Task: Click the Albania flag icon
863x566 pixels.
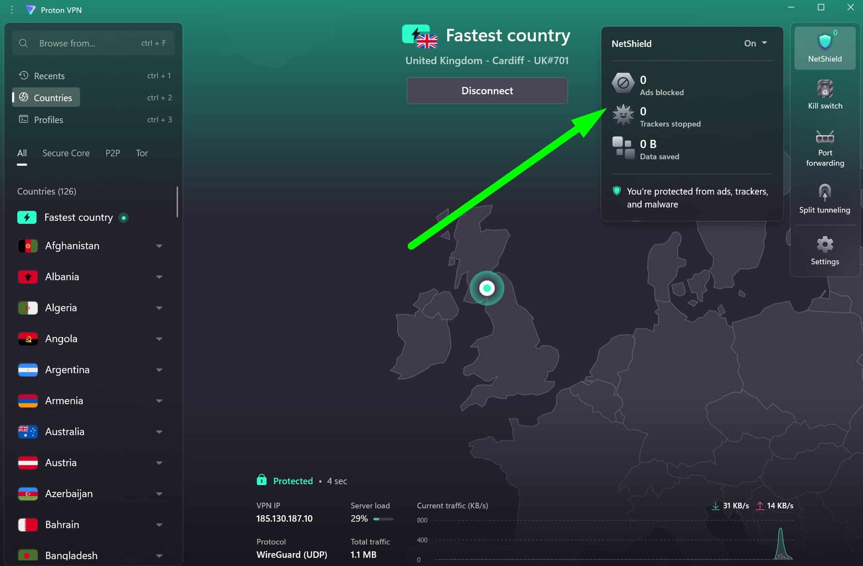Action: tap(28, 277)
